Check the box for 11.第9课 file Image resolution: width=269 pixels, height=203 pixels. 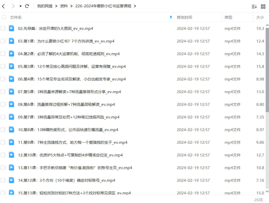(x=3, y=143)
